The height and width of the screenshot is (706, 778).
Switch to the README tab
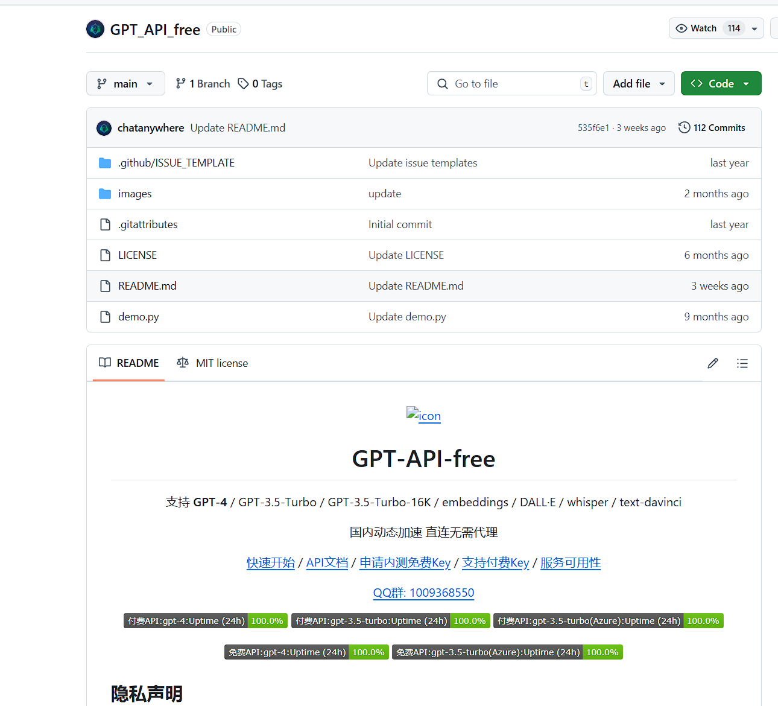pos(129,363)
